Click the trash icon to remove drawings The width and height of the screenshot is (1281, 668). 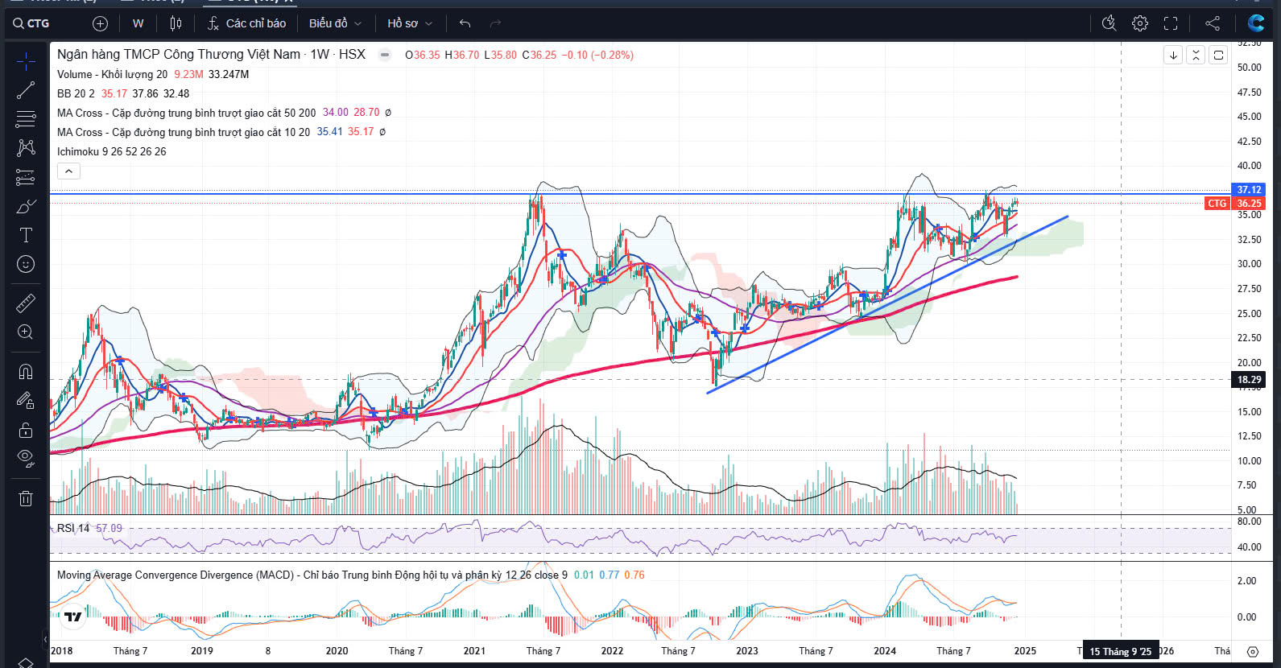pyautogui.click(x=26, y=498)
